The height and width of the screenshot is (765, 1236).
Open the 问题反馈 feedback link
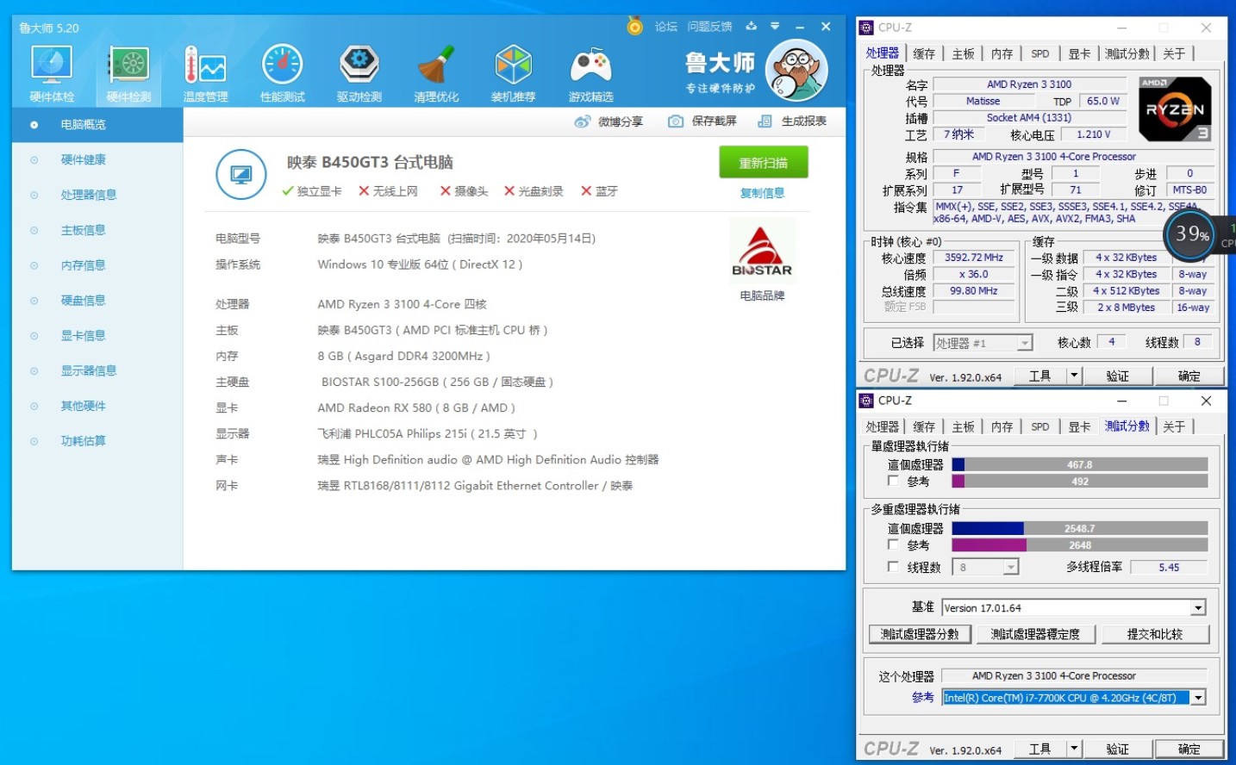tap(709, 27)
